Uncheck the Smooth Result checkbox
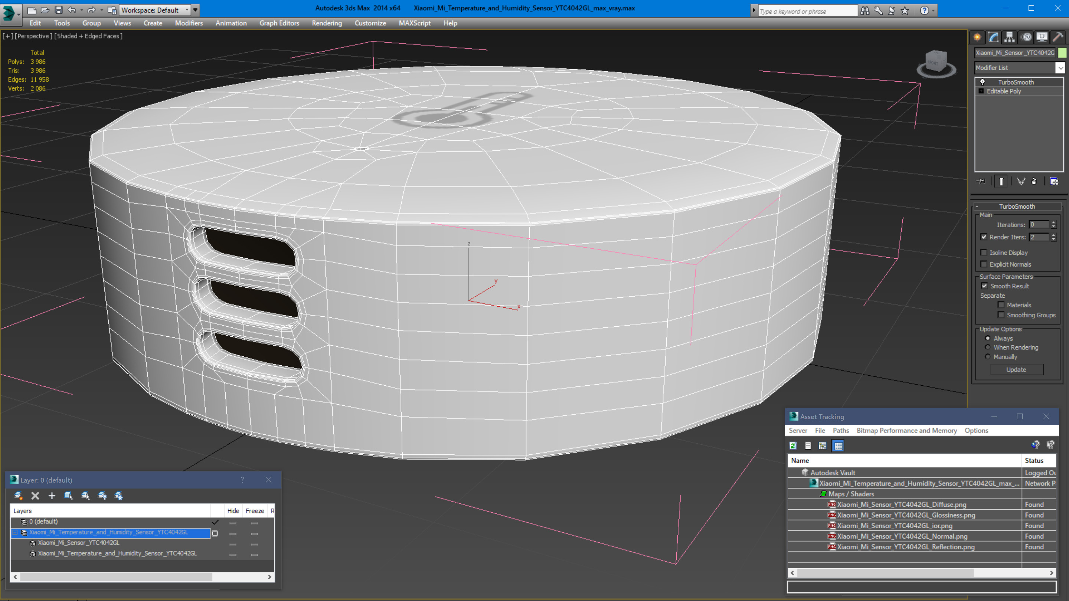This screenshot has width=1069, height=601. [984, 286]
